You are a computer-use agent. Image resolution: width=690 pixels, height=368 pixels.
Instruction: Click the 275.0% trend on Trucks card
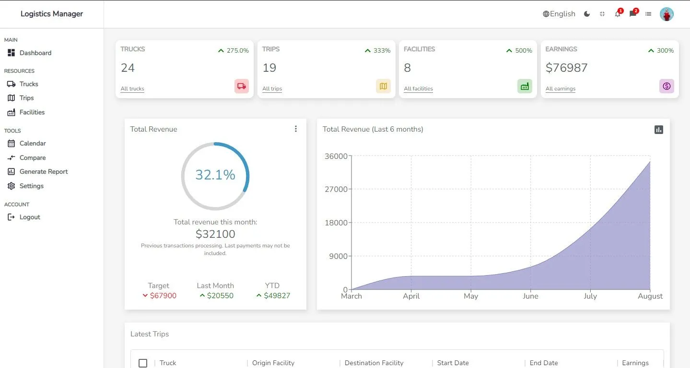[x=234, y=50]
